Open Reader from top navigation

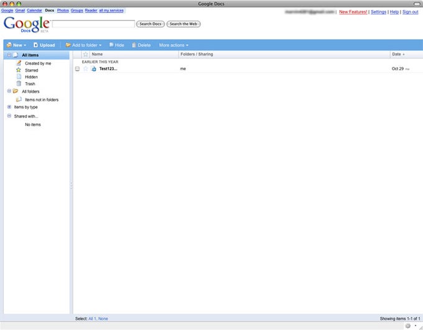click(91, 10)
